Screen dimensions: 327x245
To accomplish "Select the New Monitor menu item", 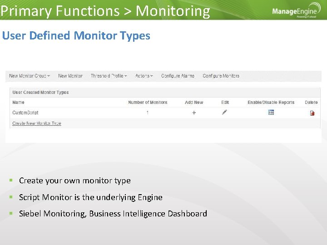I will [x=70, y=76].
